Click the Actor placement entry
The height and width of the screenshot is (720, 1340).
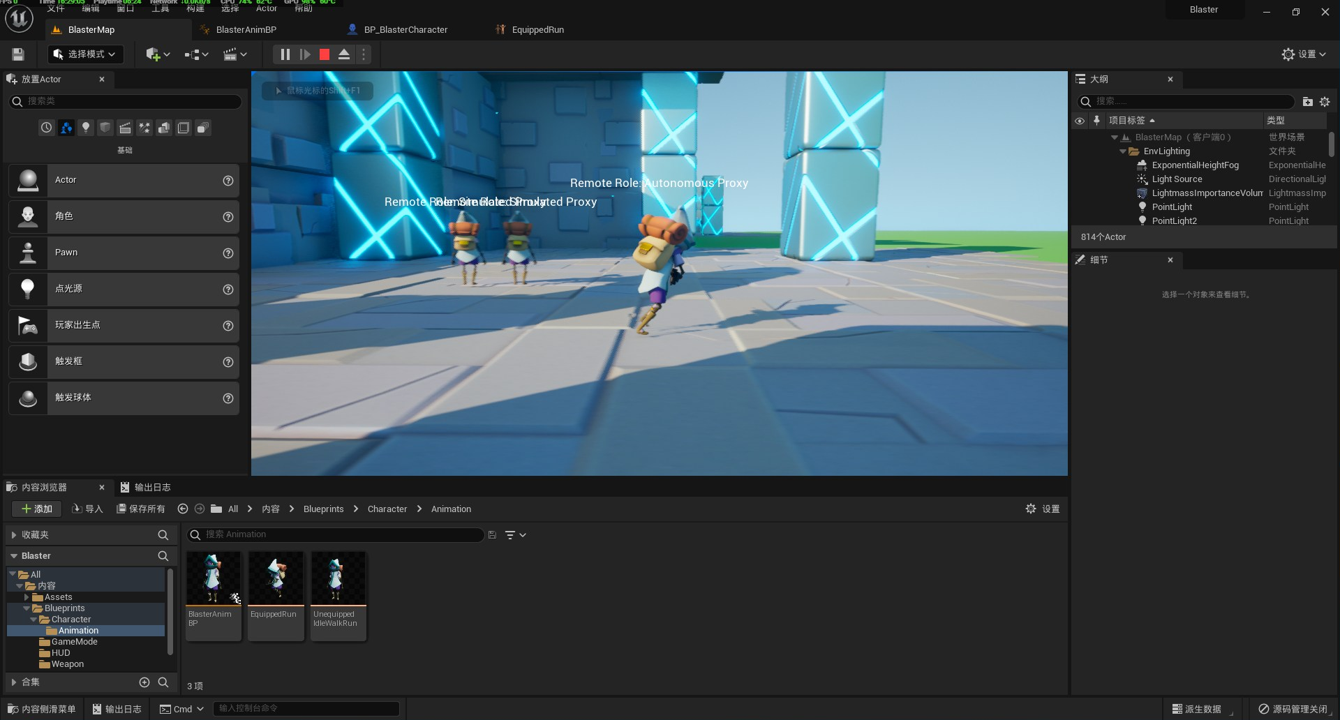[124, 180]
